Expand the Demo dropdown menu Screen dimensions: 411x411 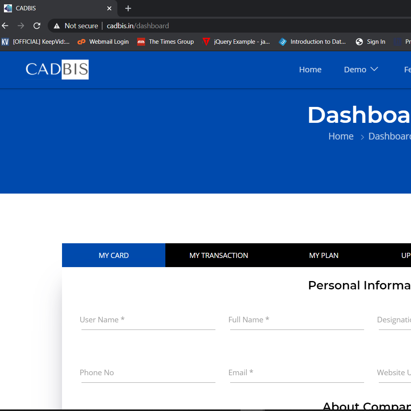coord(361,70)
